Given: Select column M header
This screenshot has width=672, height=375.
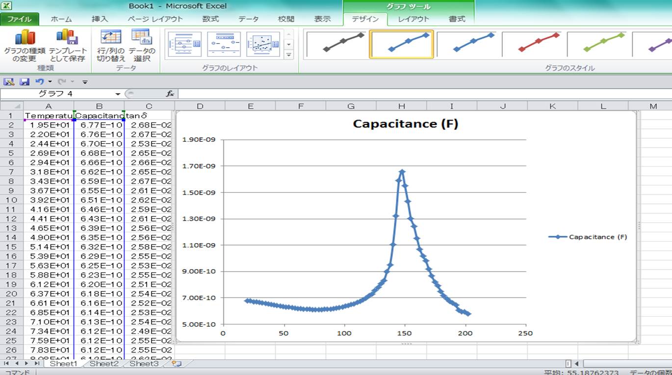Looking at the screenshot, I should tap(653, 106).
